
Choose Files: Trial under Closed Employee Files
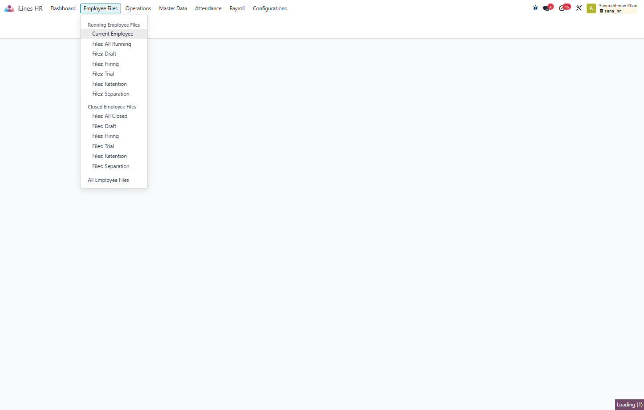tap(114, 146)
